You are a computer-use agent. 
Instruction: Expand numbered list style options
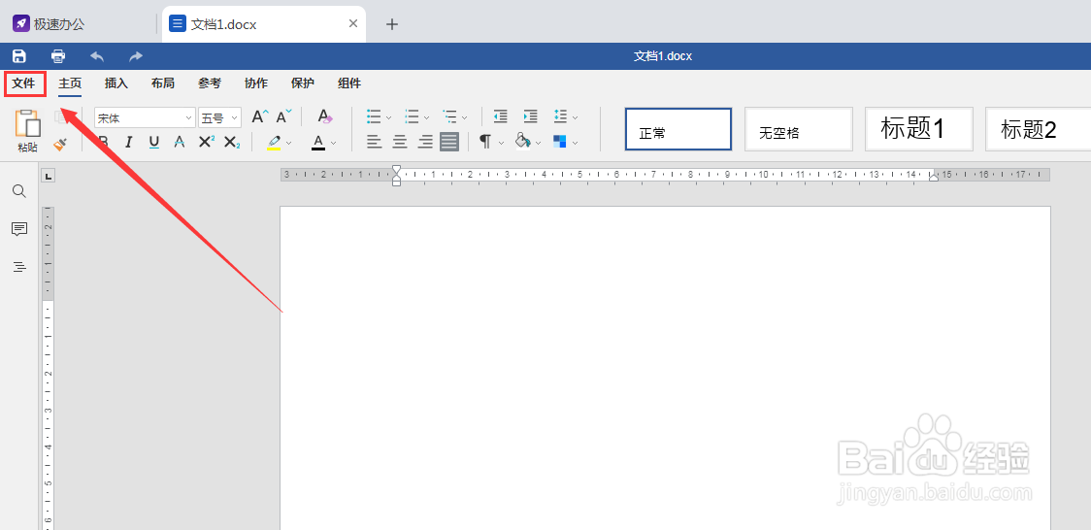(x=426, y=117)
